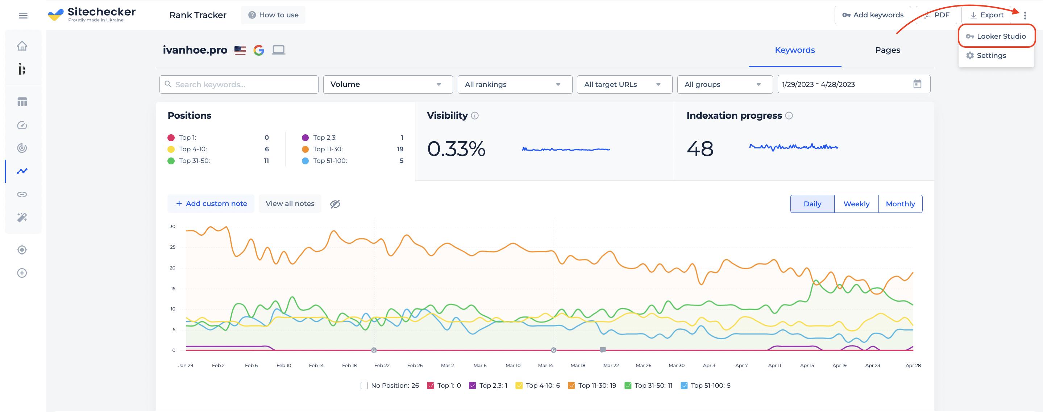Click the Top 51-100 blue color dot
Screen dimensions: 1043x412
[305, 161]
